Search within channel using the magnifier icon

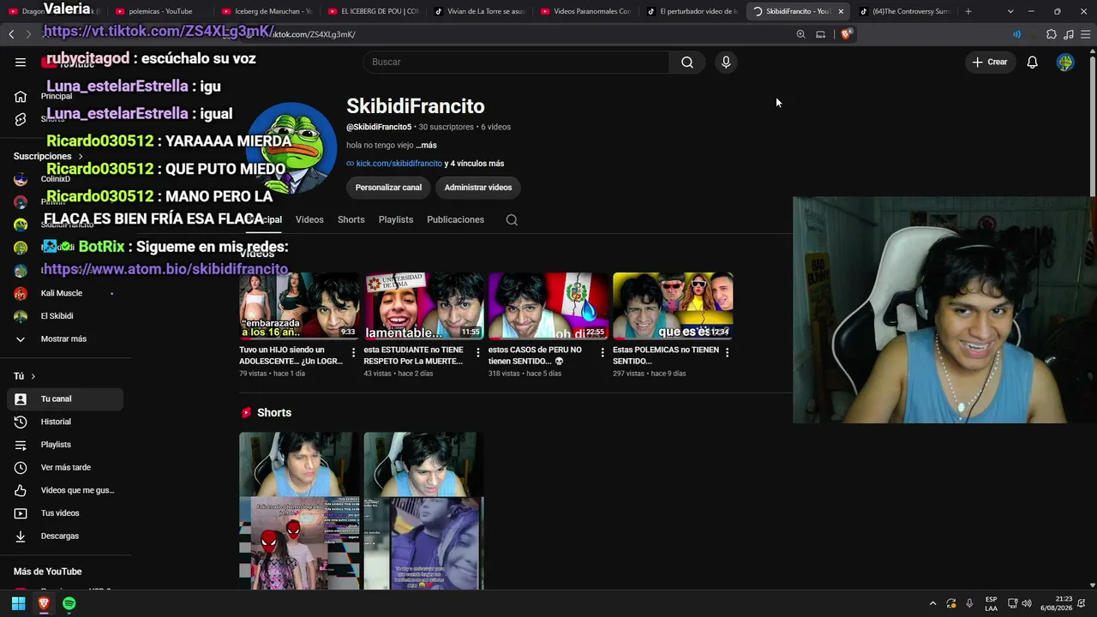pyautogui.click(x=512, y=220)
